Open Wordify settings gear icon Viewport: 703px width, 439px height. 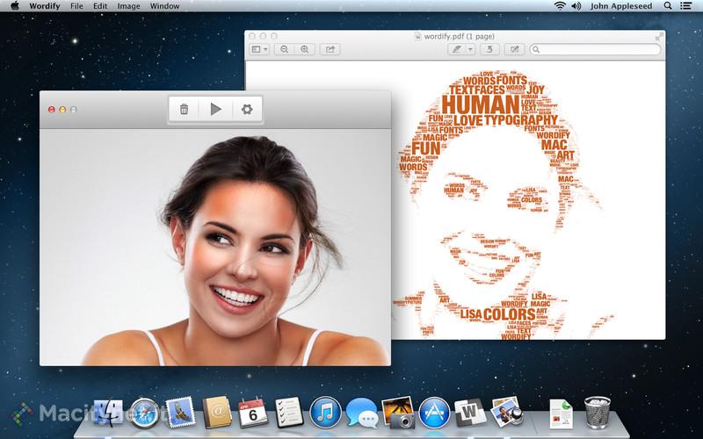pos(247,109)
